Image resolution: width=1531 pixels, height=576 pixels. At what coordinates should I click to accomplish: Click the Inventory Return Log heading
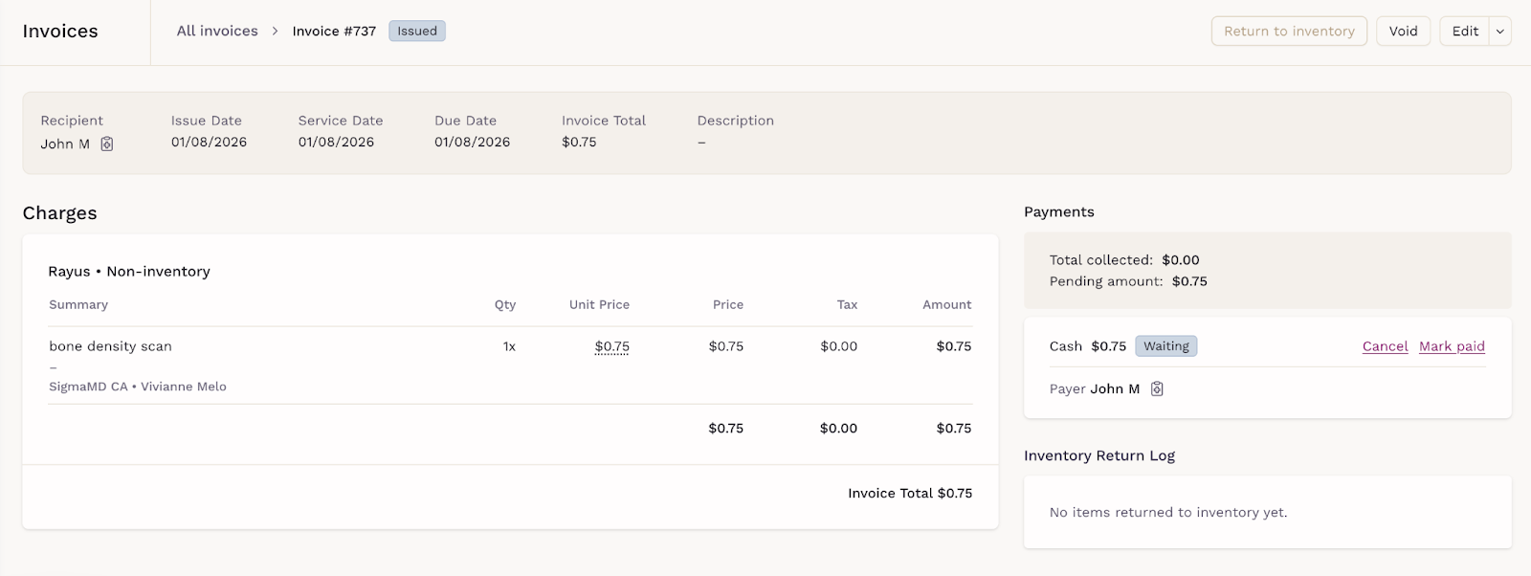point(1099,455)
